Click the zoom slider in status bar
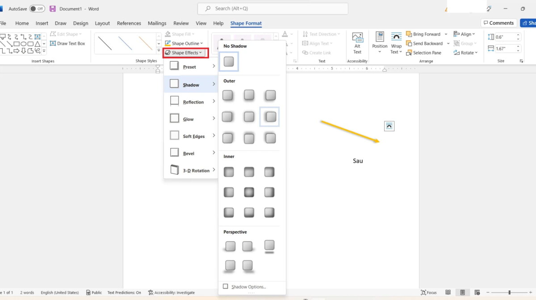The width and height of the screenshot is (536, 300). tap(509, 292)
